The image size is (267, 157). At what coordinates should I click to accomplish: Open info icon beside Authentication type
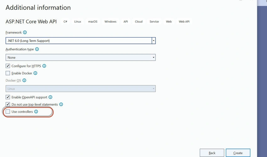point(37,49)
